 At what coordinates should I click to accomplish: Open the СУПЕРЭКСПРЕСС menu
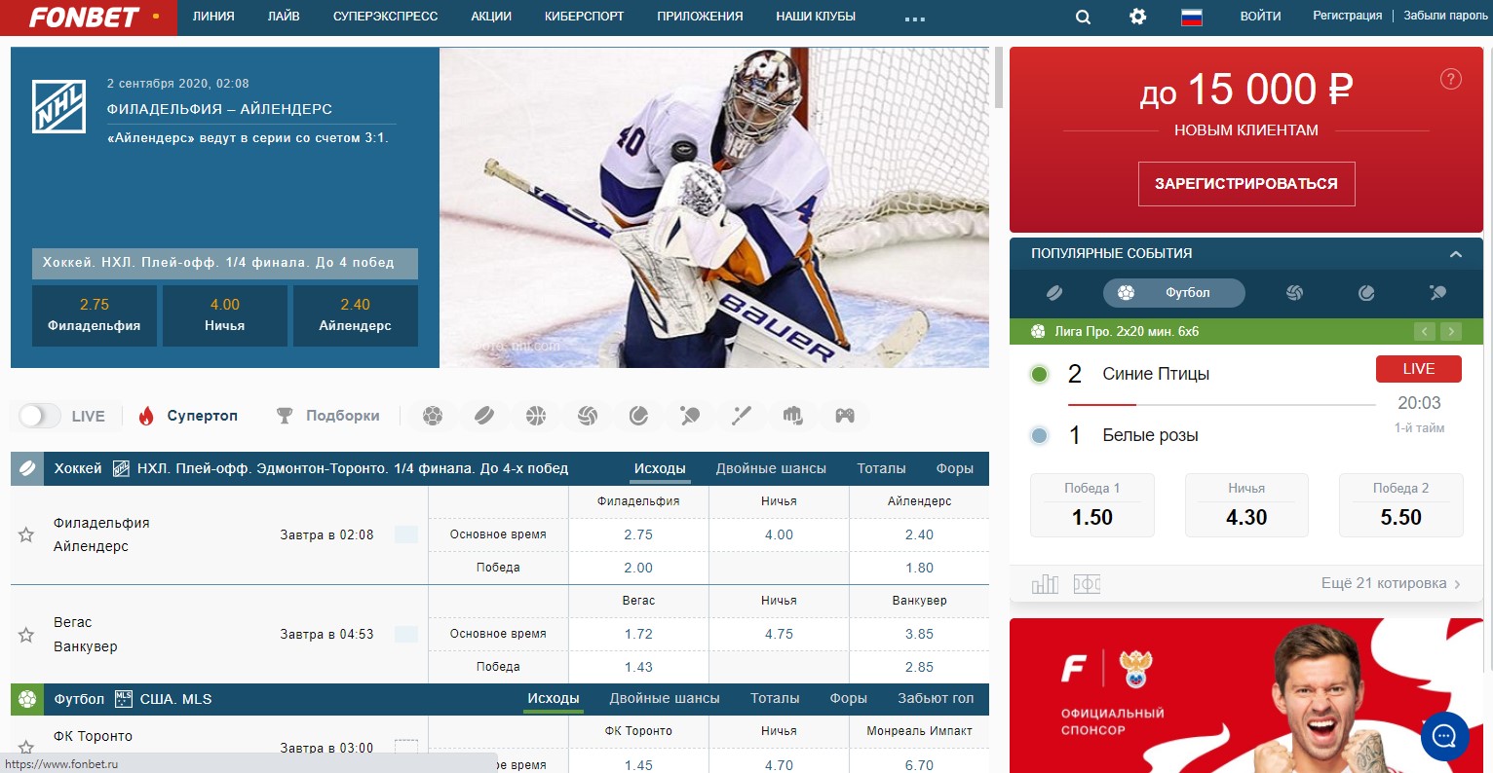coord(385,17)
